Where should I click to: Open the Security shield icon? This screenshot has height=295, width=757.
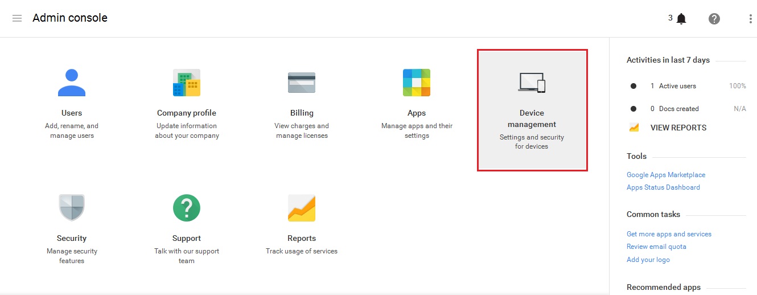72,208
